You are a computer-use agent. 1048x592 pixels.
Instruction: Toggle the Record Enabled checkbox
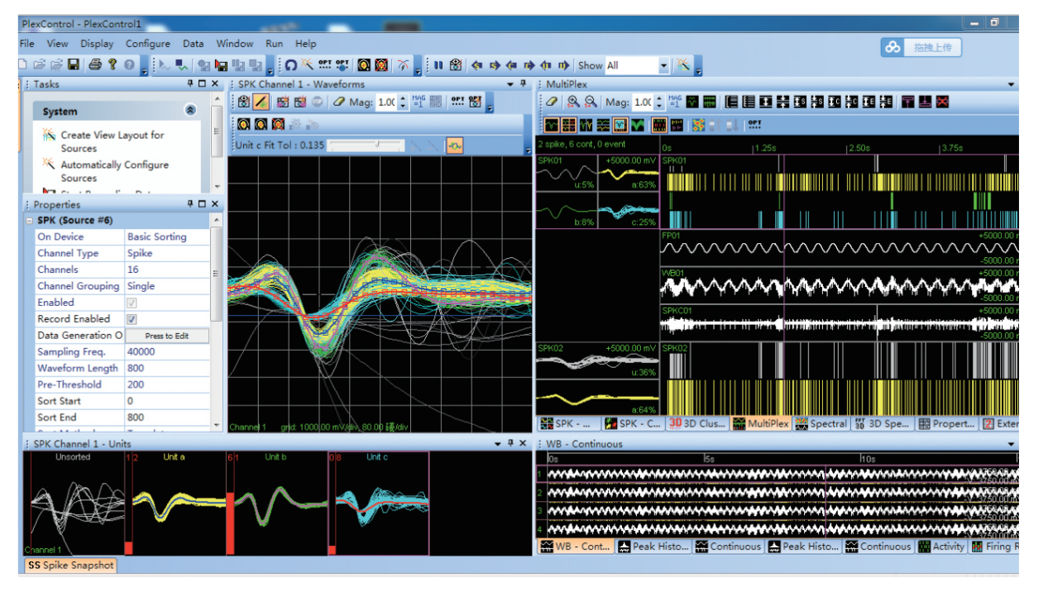132,319
